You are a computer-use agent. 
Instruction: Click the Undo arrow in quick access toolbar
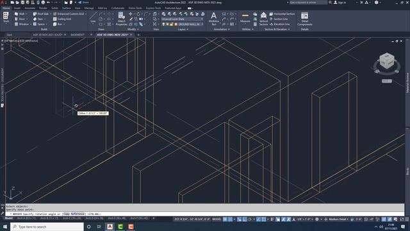coord(49,3)
